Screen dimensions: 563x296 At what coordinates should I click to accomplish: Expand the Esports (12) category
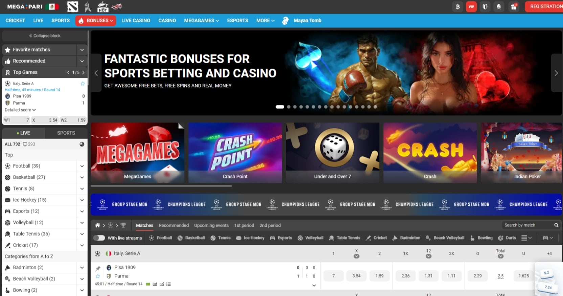(82, 211)
